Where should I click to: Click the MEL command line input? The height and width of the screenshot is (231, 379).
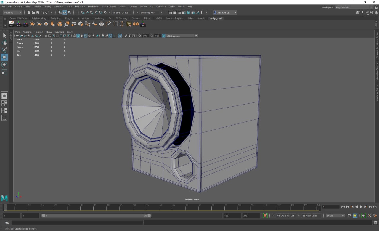tap(77, 223)
